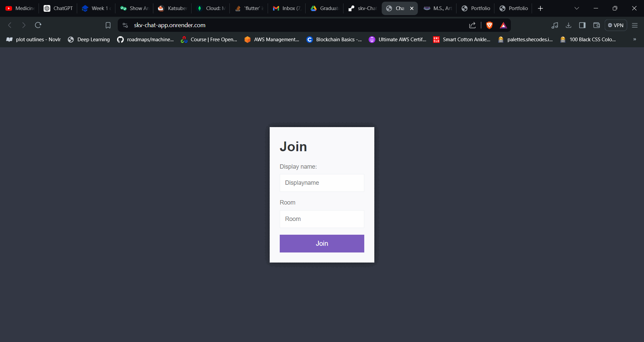The width and height of the screenshot is (644, 342).
Task: Switch to the Katsuber tab
Action: [173, 8]
